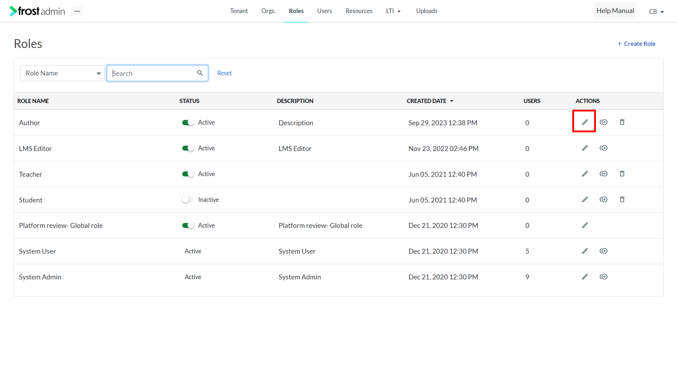Edit the System User role

tap(585, 251)
